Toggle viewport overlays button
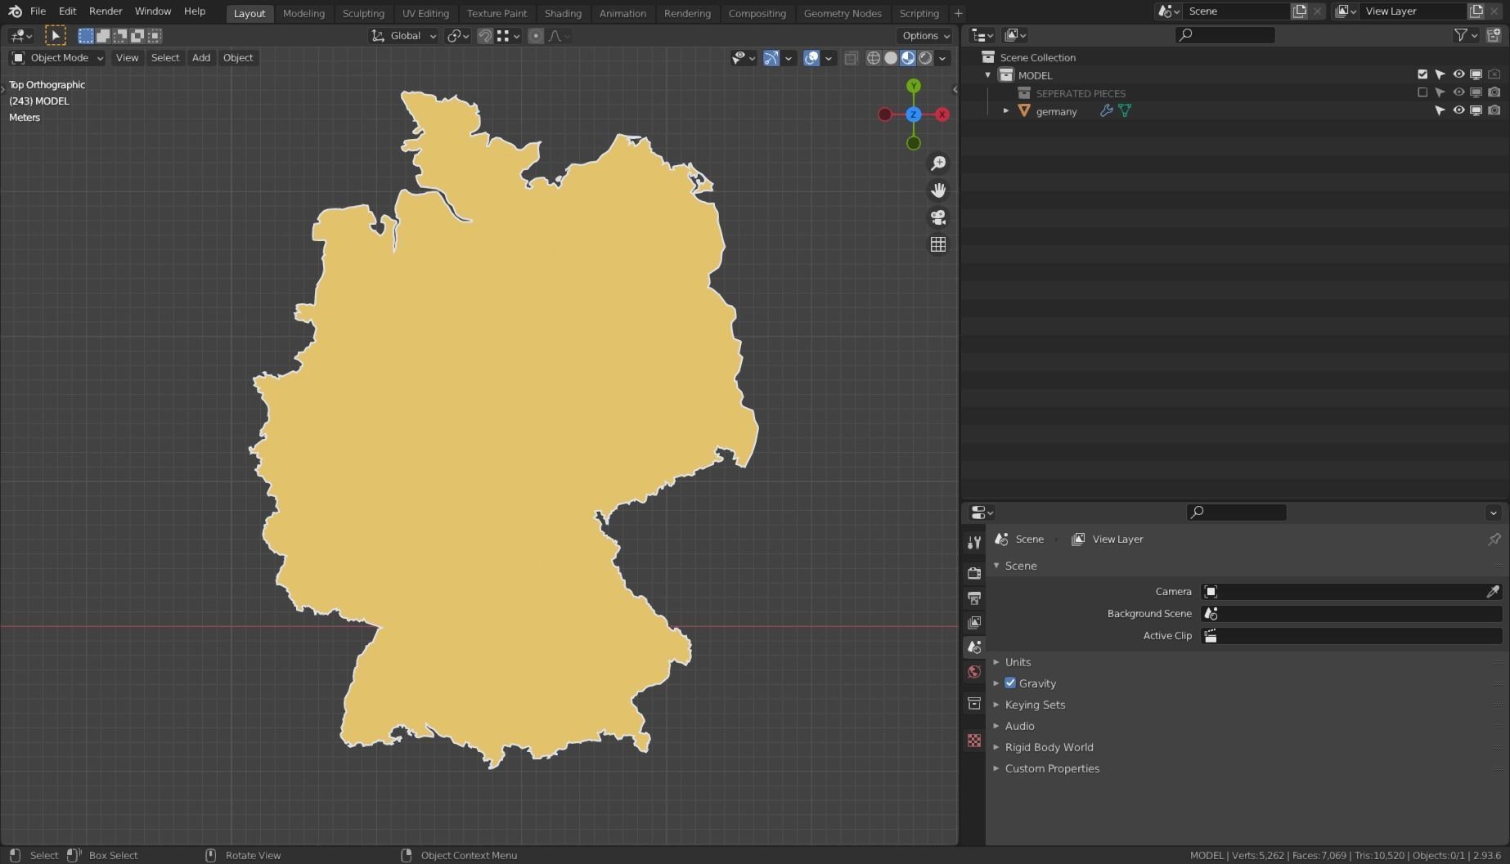The height and width of the screenshot is (864, 1510). point(811,58)
